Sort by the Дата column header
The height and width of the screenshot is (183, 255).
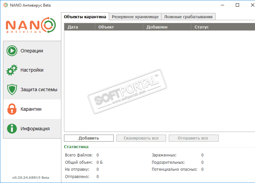(80, 27)
